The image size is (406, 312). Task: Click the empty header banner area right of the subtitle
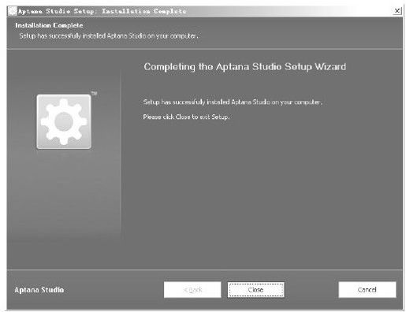coord(300,33)
